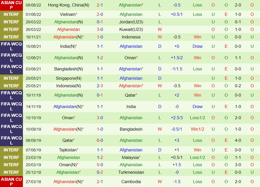Select Vietnam team in 01/06/22 row
Viewport: 260px width, 187px height.
pos(68,14)
